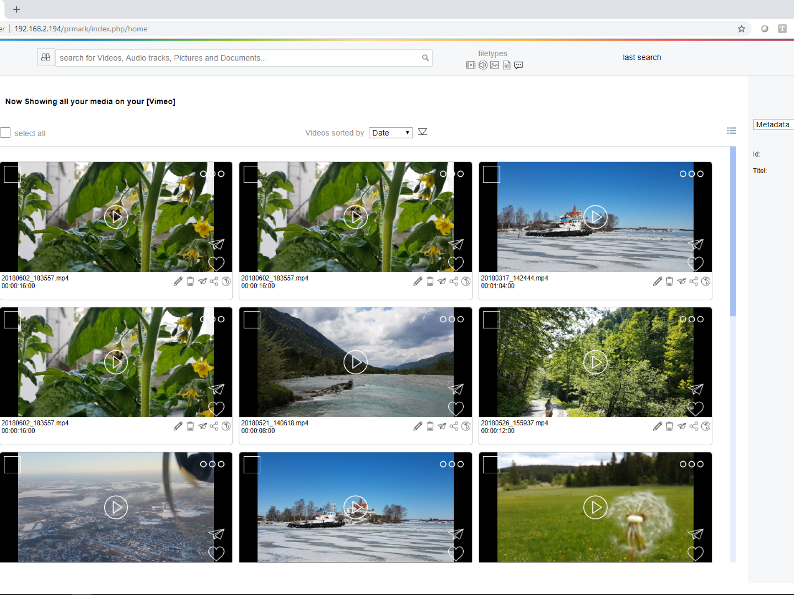This screenshot has width=794, height=595.
Task: Send 20180521_140618.mp4 using paper plane below thumbnail
Action: pyautogui.click(x=442, y=426)
